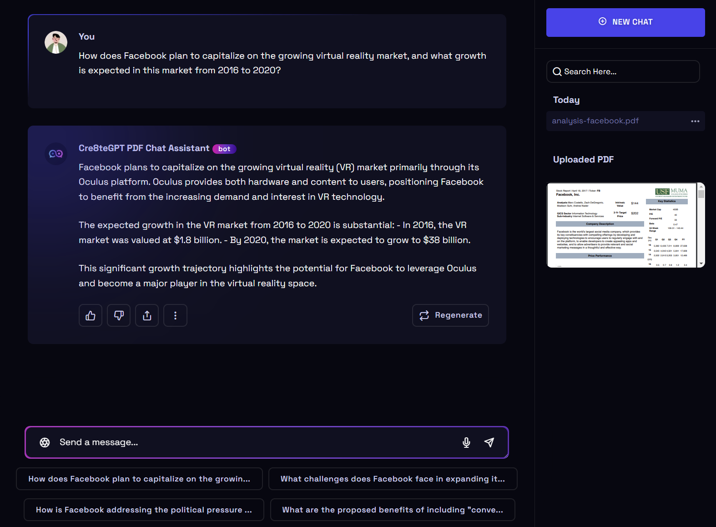
Task: Click the thumbs down icon
Action: point(119,315)
